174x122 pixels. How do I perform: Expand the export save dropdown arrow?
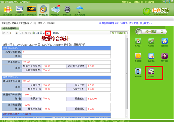(x=49, y=33)
